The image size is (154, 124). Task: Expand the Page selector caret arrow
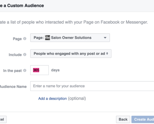coord(105,38)
